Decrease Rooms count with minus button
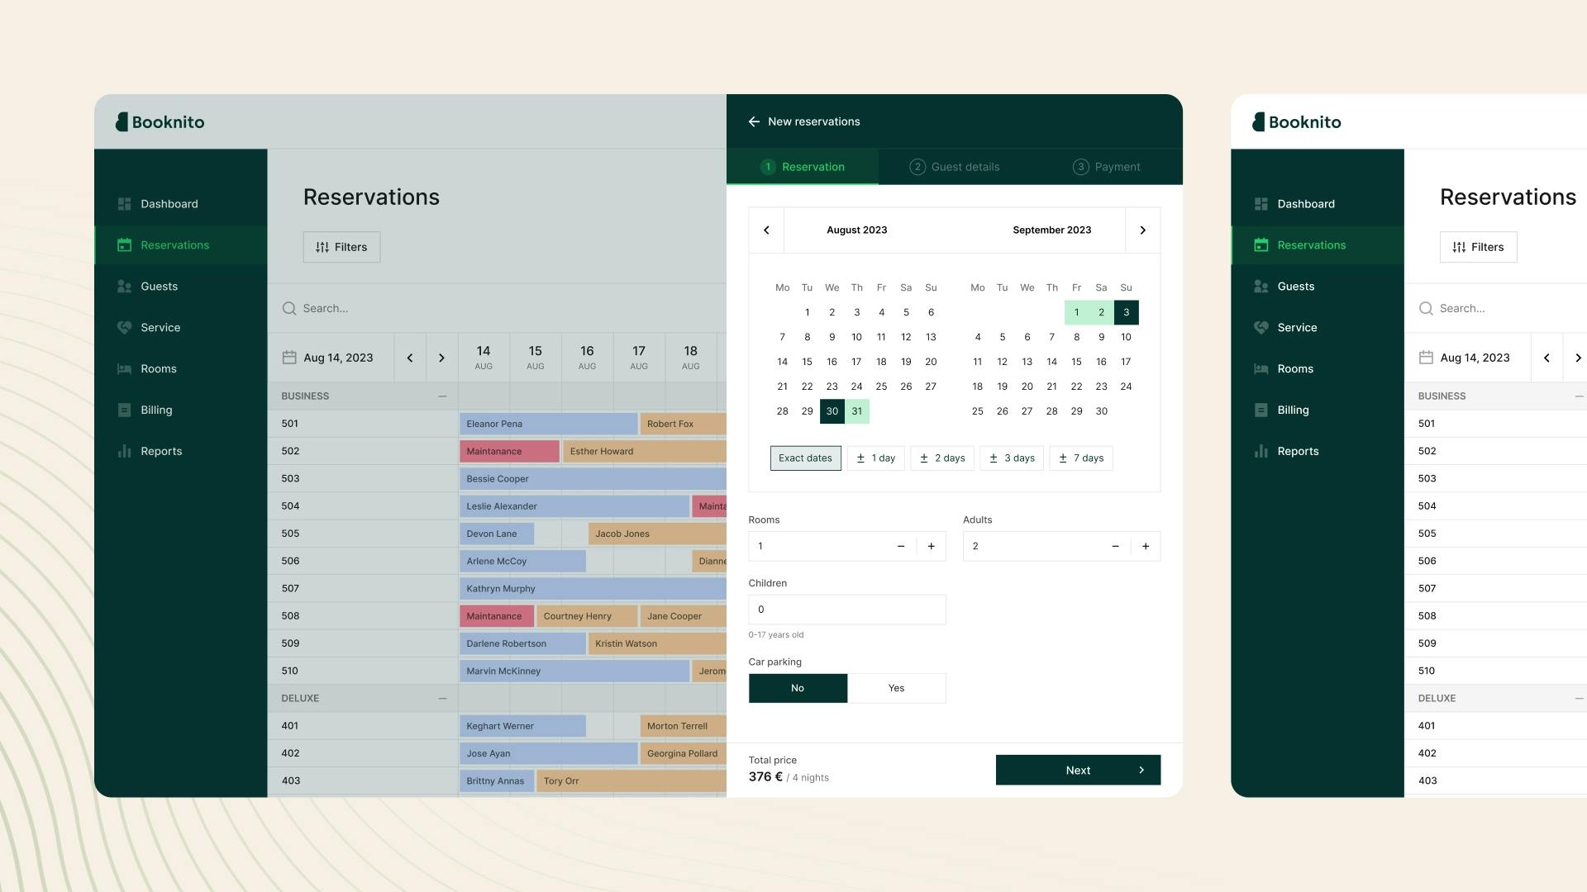Viewport: 1587px width, 892px height. (x=901, y=547)
